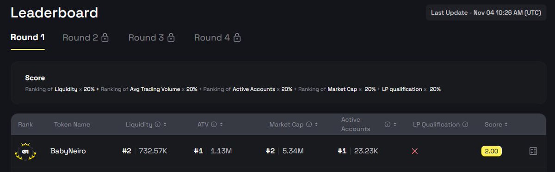Click the Liquidity info icon
The width and height of the screenshot is (555, 172).
click(157, 125)
